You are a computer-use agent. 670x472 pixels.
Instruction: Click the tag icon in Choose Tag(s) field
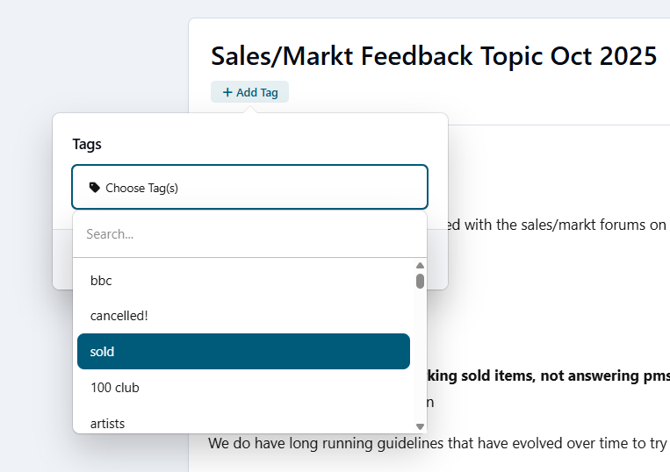pyautogui.click(x=95, y=187)
